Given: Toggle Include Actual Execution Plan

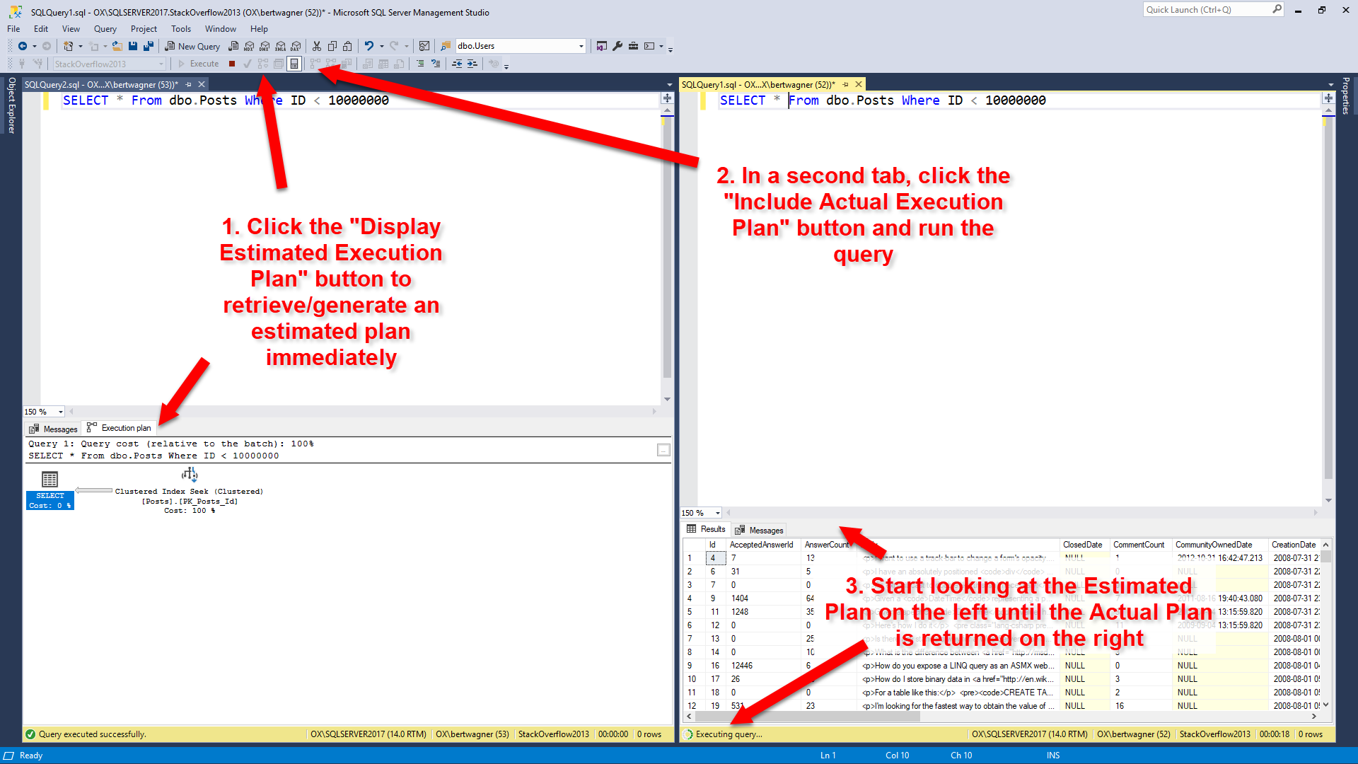Looking at the screenshot, I should coord(315,64).
